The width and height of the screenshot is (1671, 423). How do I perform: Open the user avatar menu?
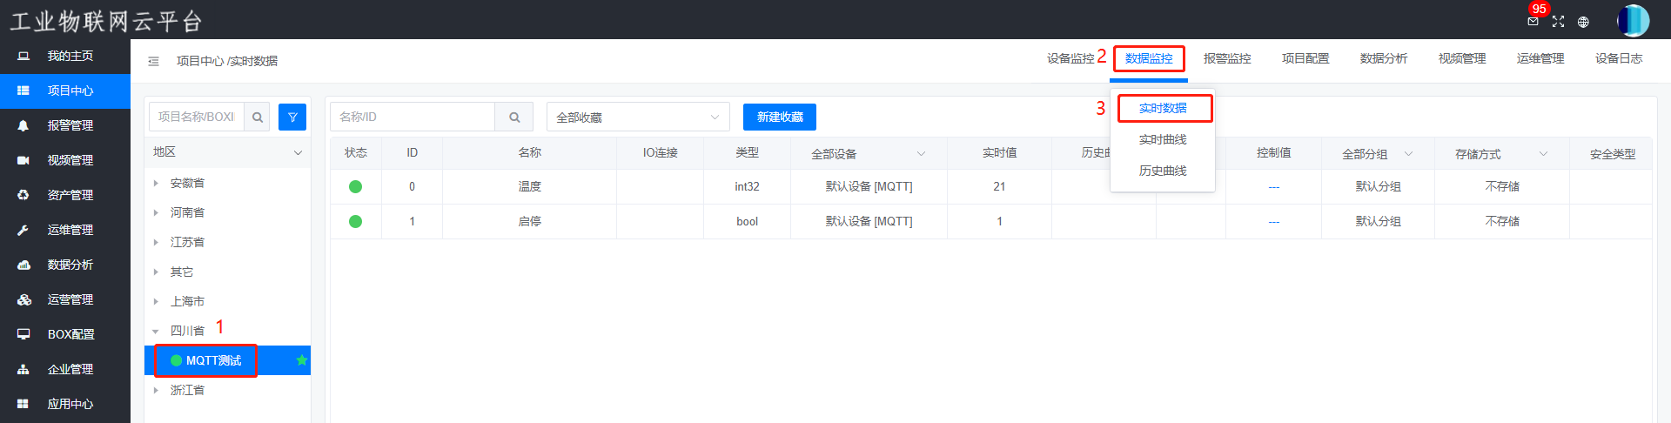[x=1633, y=21]
